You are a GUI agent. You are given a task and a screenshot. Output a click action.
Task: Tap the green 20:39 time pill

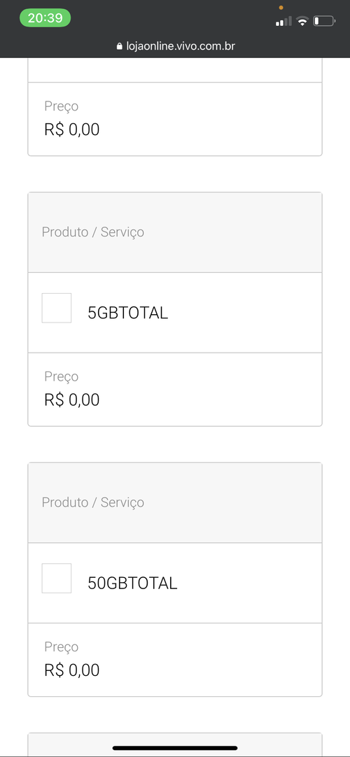[x=45, y=18]
